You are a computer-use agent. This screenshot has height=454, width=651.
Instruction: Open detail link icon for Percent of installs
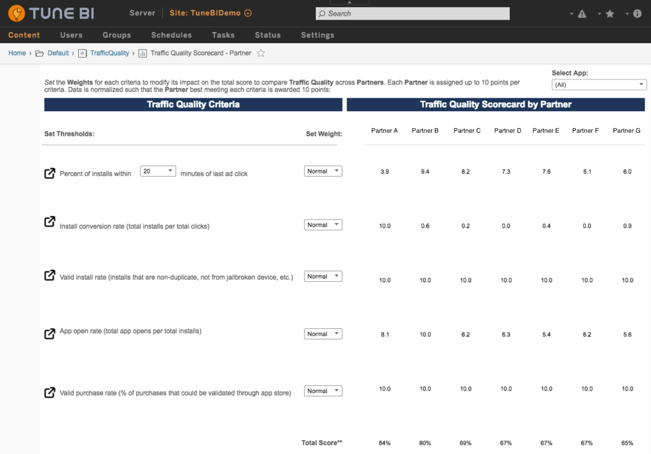tap(50, 173)
